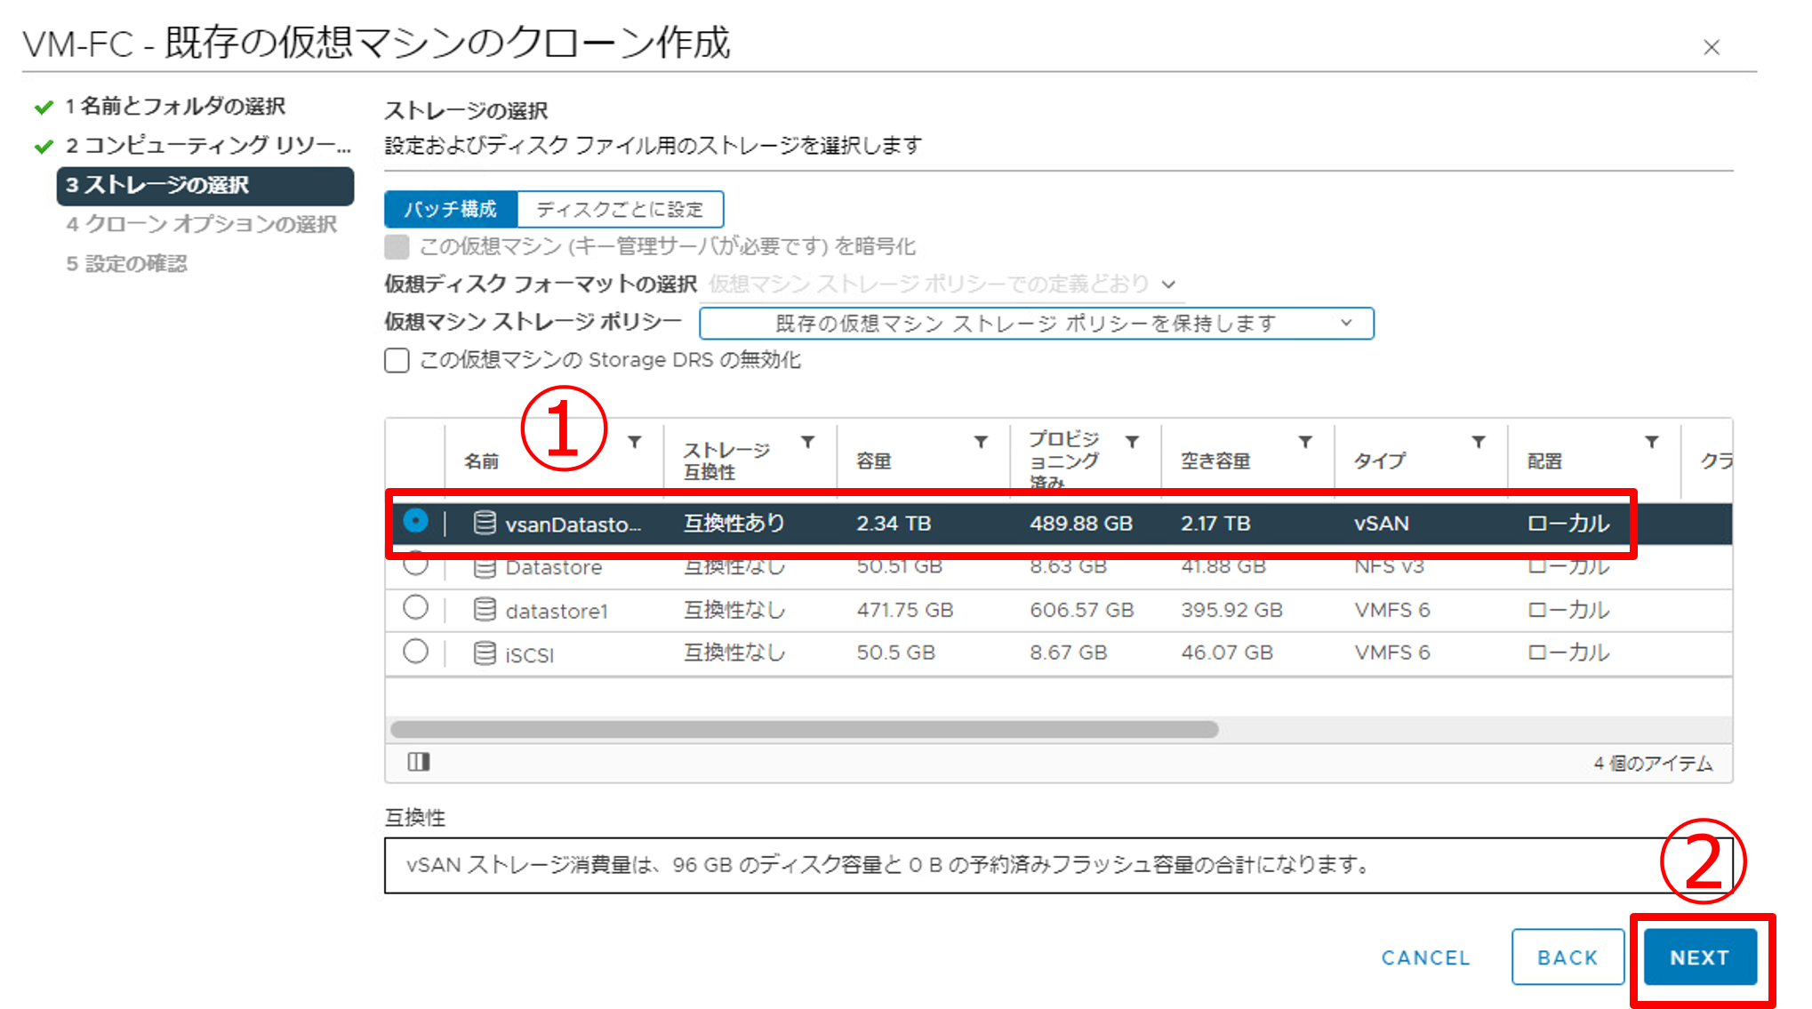Click filter icon in 空き容量 column header
This screenshot has height=1009, width=1812.
(1305, 442)
